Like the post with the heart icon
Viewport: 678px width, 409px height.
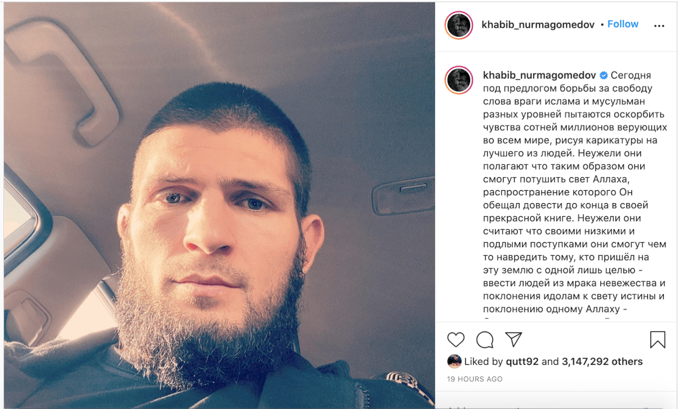[x=456, y=339]
